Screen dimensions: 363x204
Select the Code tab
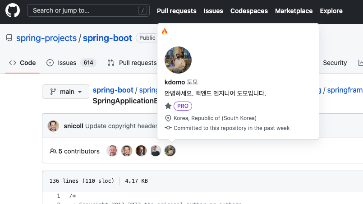23,63
